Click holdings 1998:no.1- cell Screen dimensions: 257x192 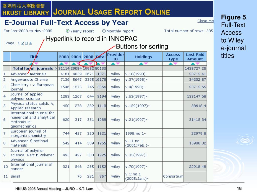pyautogui.click(x=143, y=133)
